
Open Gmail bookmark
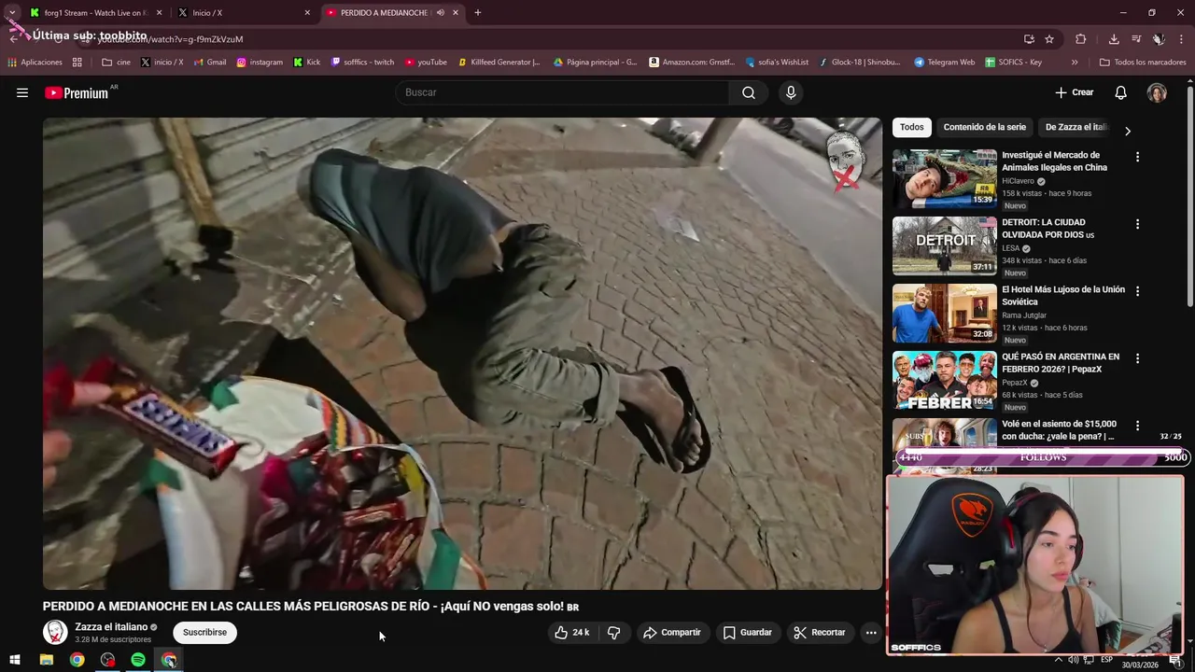(210, 63)
